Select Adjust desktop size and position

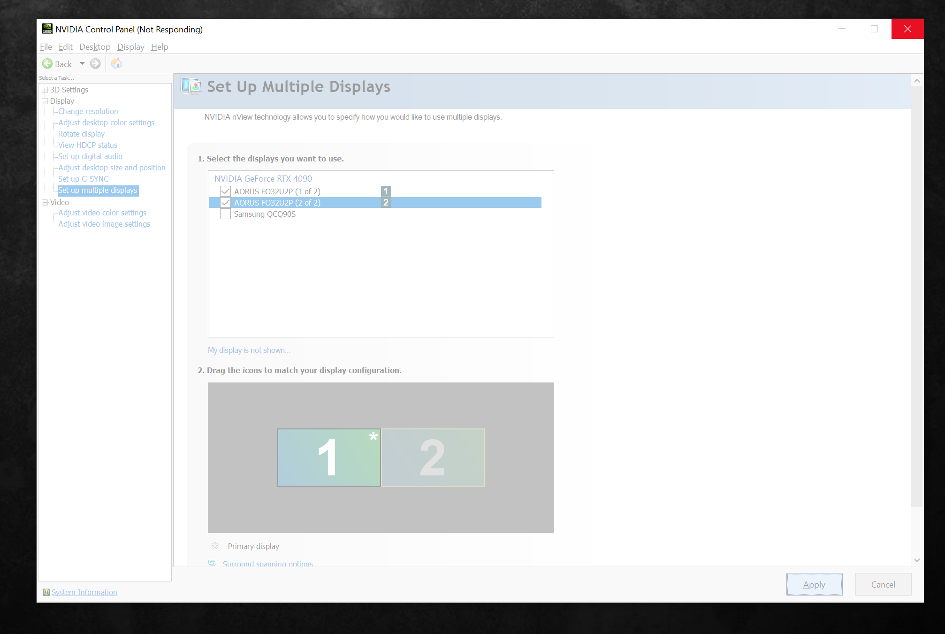[112, 168]
